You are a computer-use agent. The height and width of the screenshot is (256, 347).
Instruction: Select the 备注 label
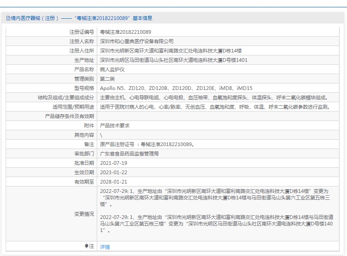coord(89,144)
